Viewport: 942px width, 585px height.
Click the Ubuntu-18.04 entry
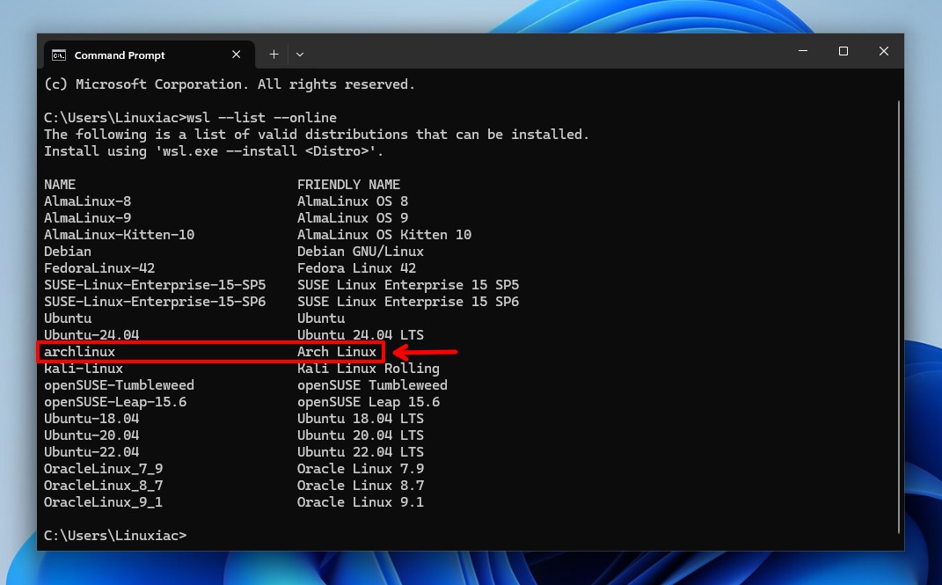pyautogui.click(x=91, y=419)
